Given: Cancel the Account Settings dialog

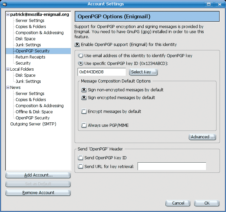Looking at the screenshot, I should click(x=178, y=203).
